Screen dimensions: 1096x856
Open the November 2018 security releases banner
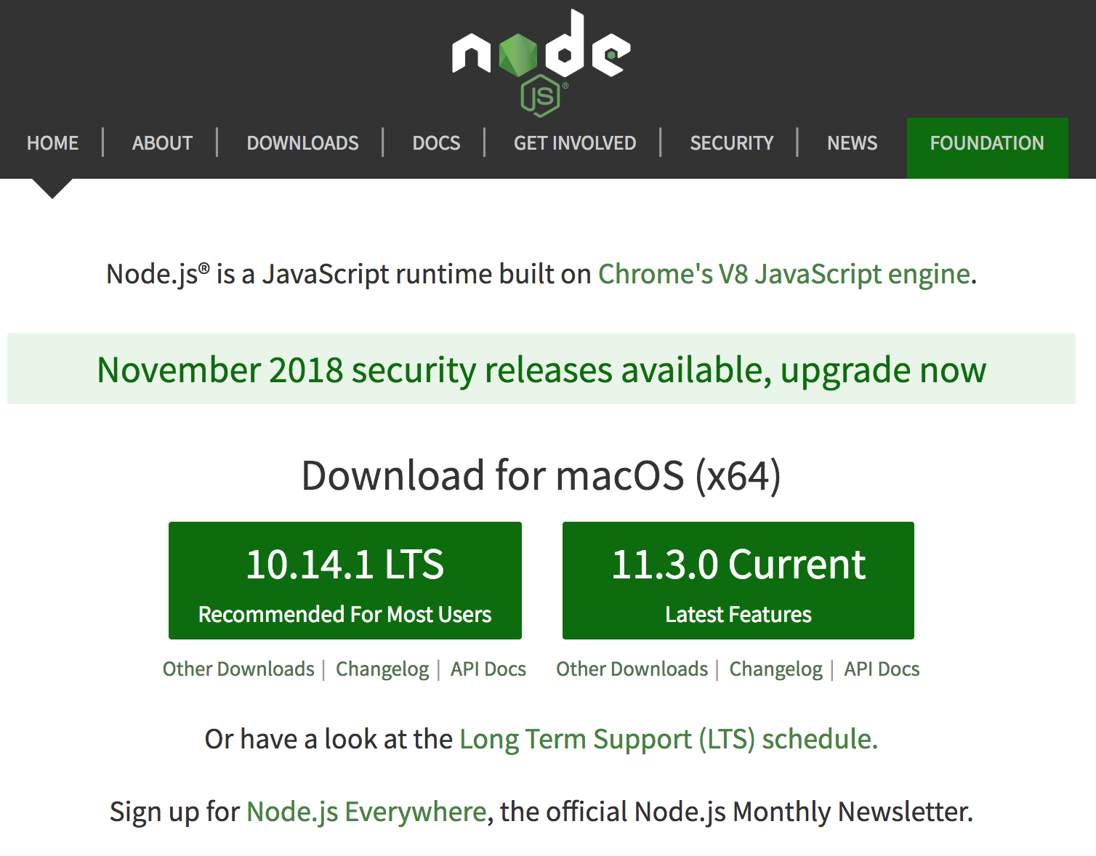541,369
